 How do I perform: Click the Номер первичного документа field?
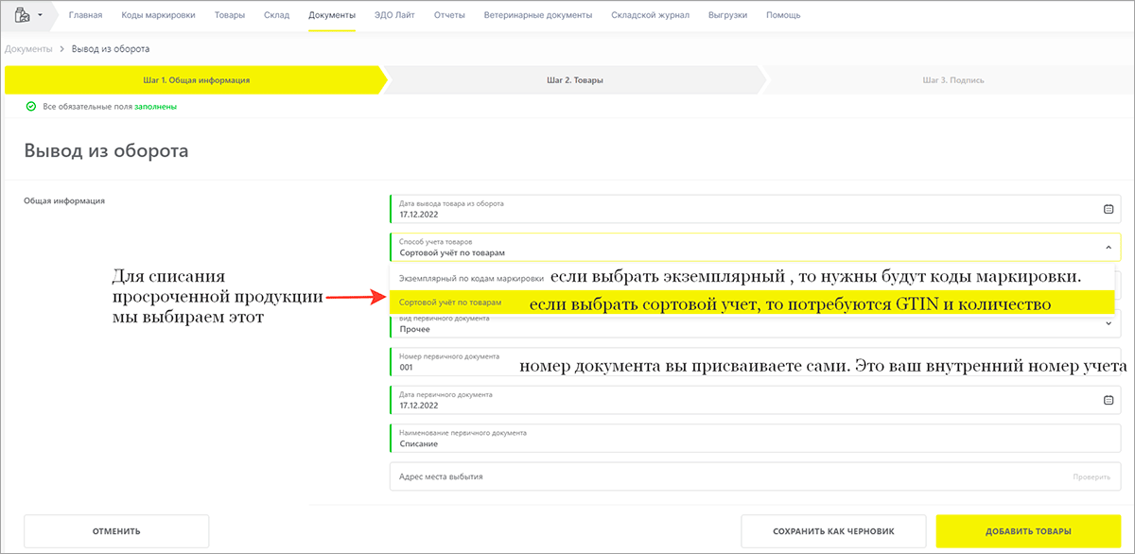(x=756, y=362)
